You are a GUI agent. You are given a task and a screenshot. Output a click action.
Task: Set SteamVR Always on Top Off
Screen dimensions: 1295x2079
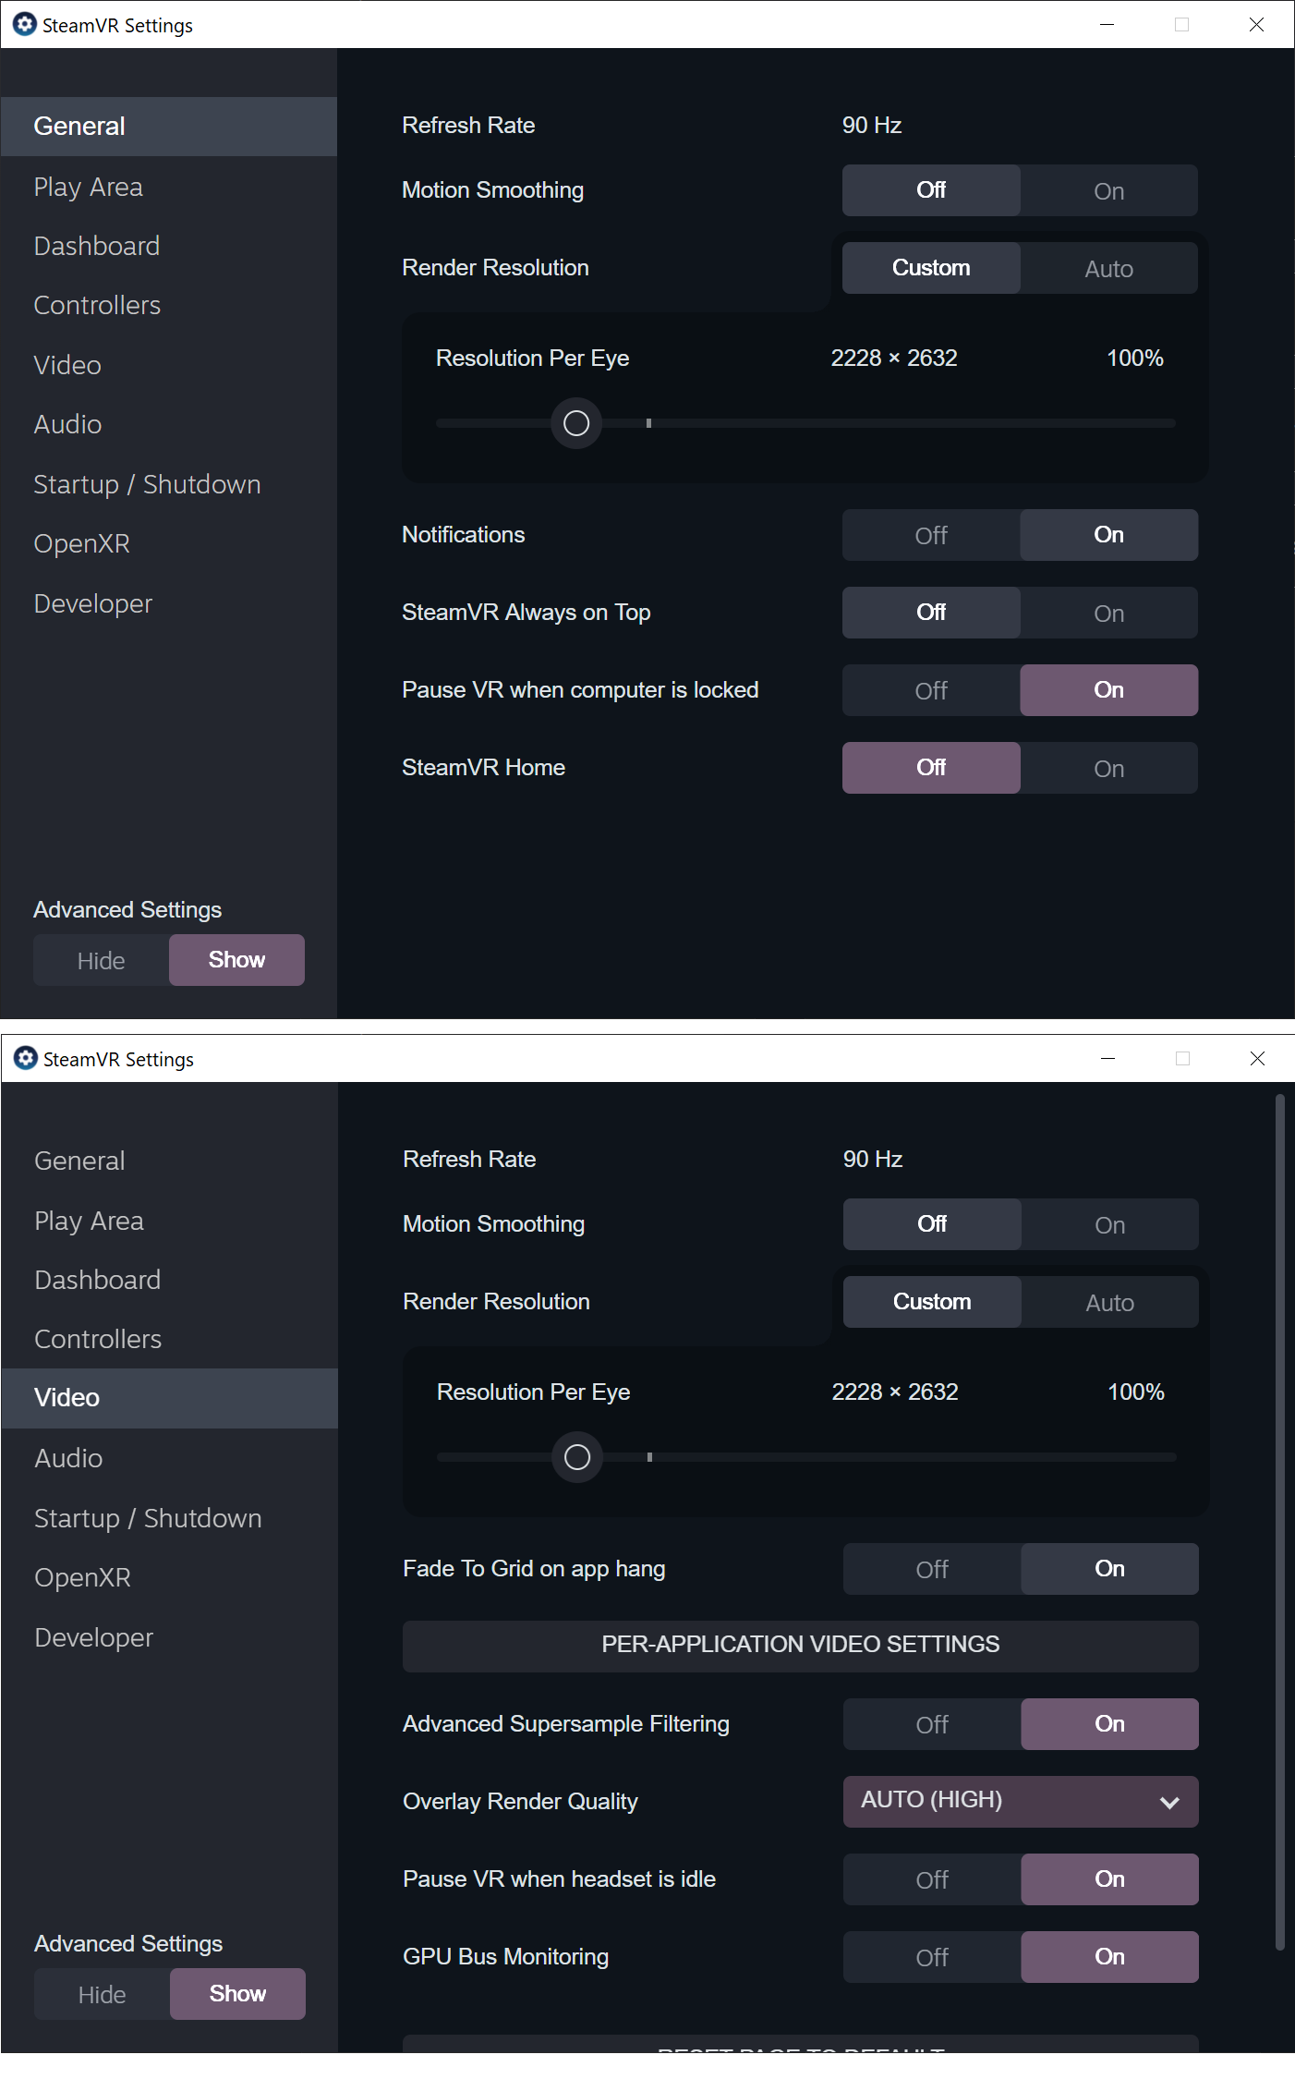pyautogui.click(x=931, y=613)
